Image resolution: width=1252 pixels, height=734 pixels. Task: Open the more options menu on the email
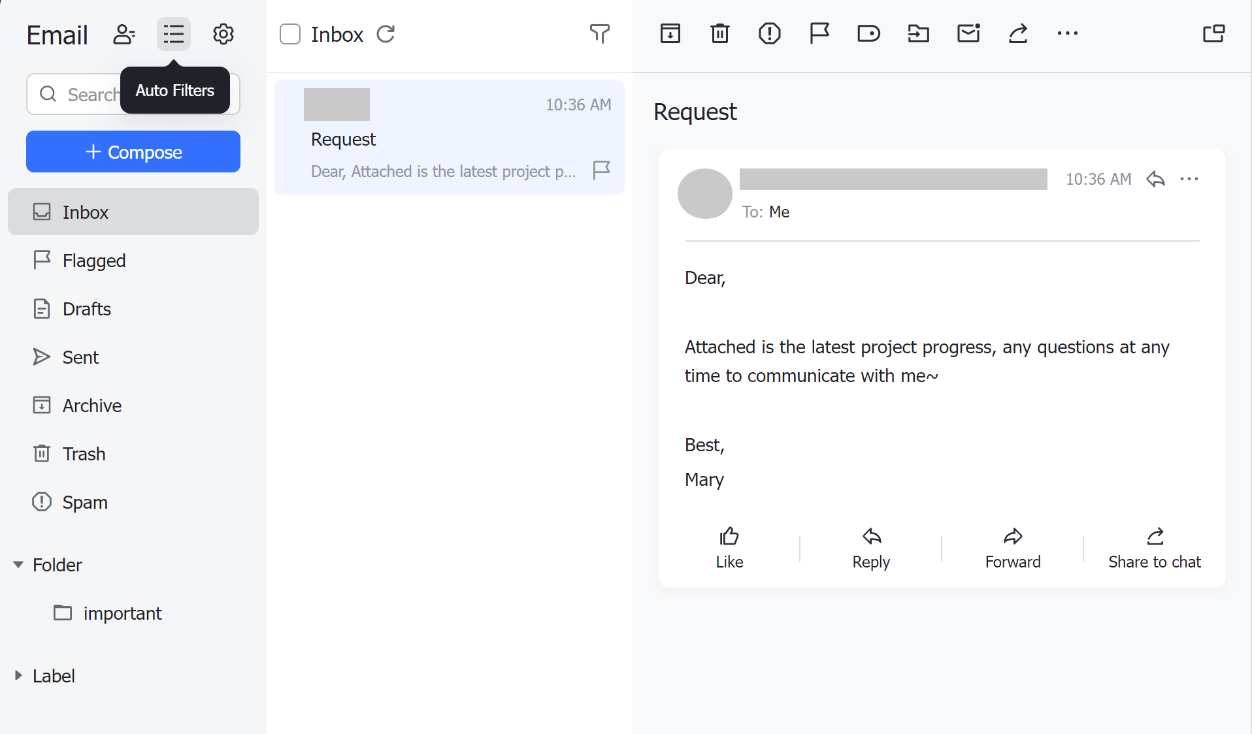point(1189,179)
